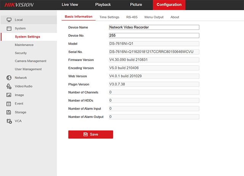Viewport: 244px width, 176px height.
Task: Click the Hikvision logo
Action: [x=19, y=5]
